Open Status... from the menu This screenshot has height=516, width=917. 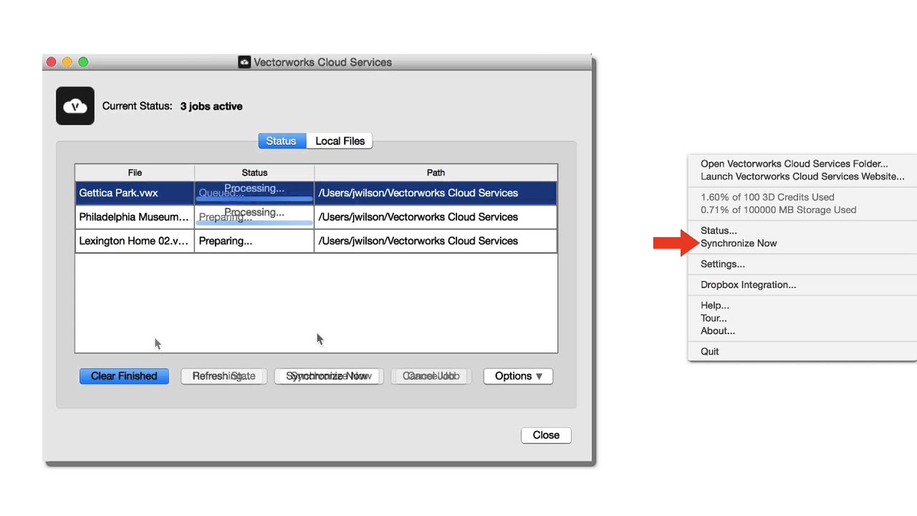(x=719, y=231)
